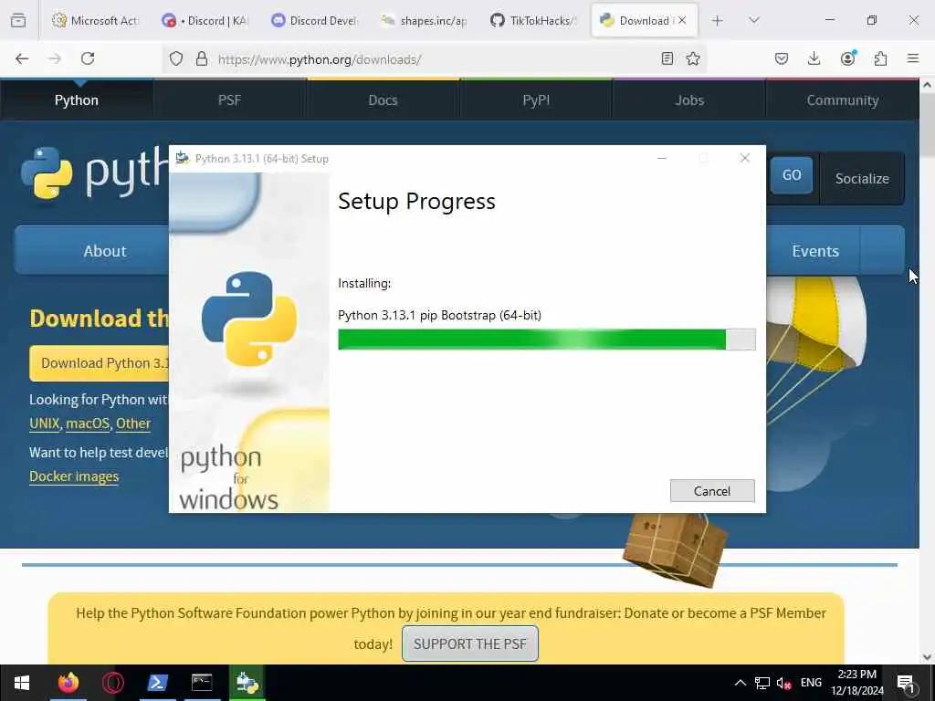
Task: Open the Windows Start menu
Action: coord(22,683)
